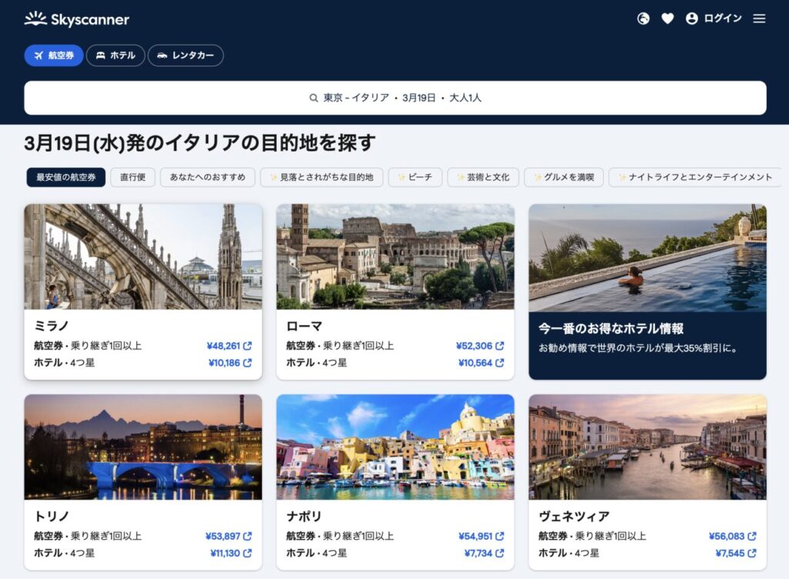Enable the 直行便 filter chip
This screenshot has width=789, height=579.
pyautogui.click(x=133, y=177)
